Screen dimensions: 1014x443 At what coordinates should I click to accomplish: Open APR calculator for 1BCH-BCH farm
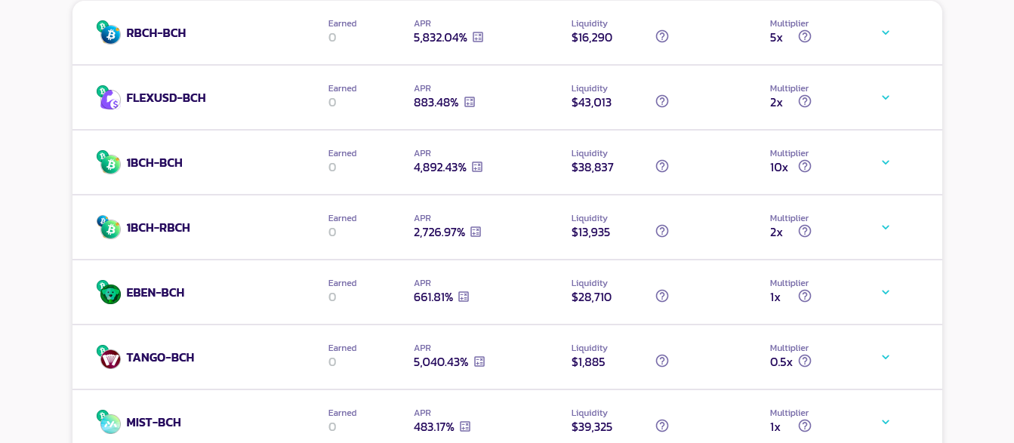click(477, 167)
